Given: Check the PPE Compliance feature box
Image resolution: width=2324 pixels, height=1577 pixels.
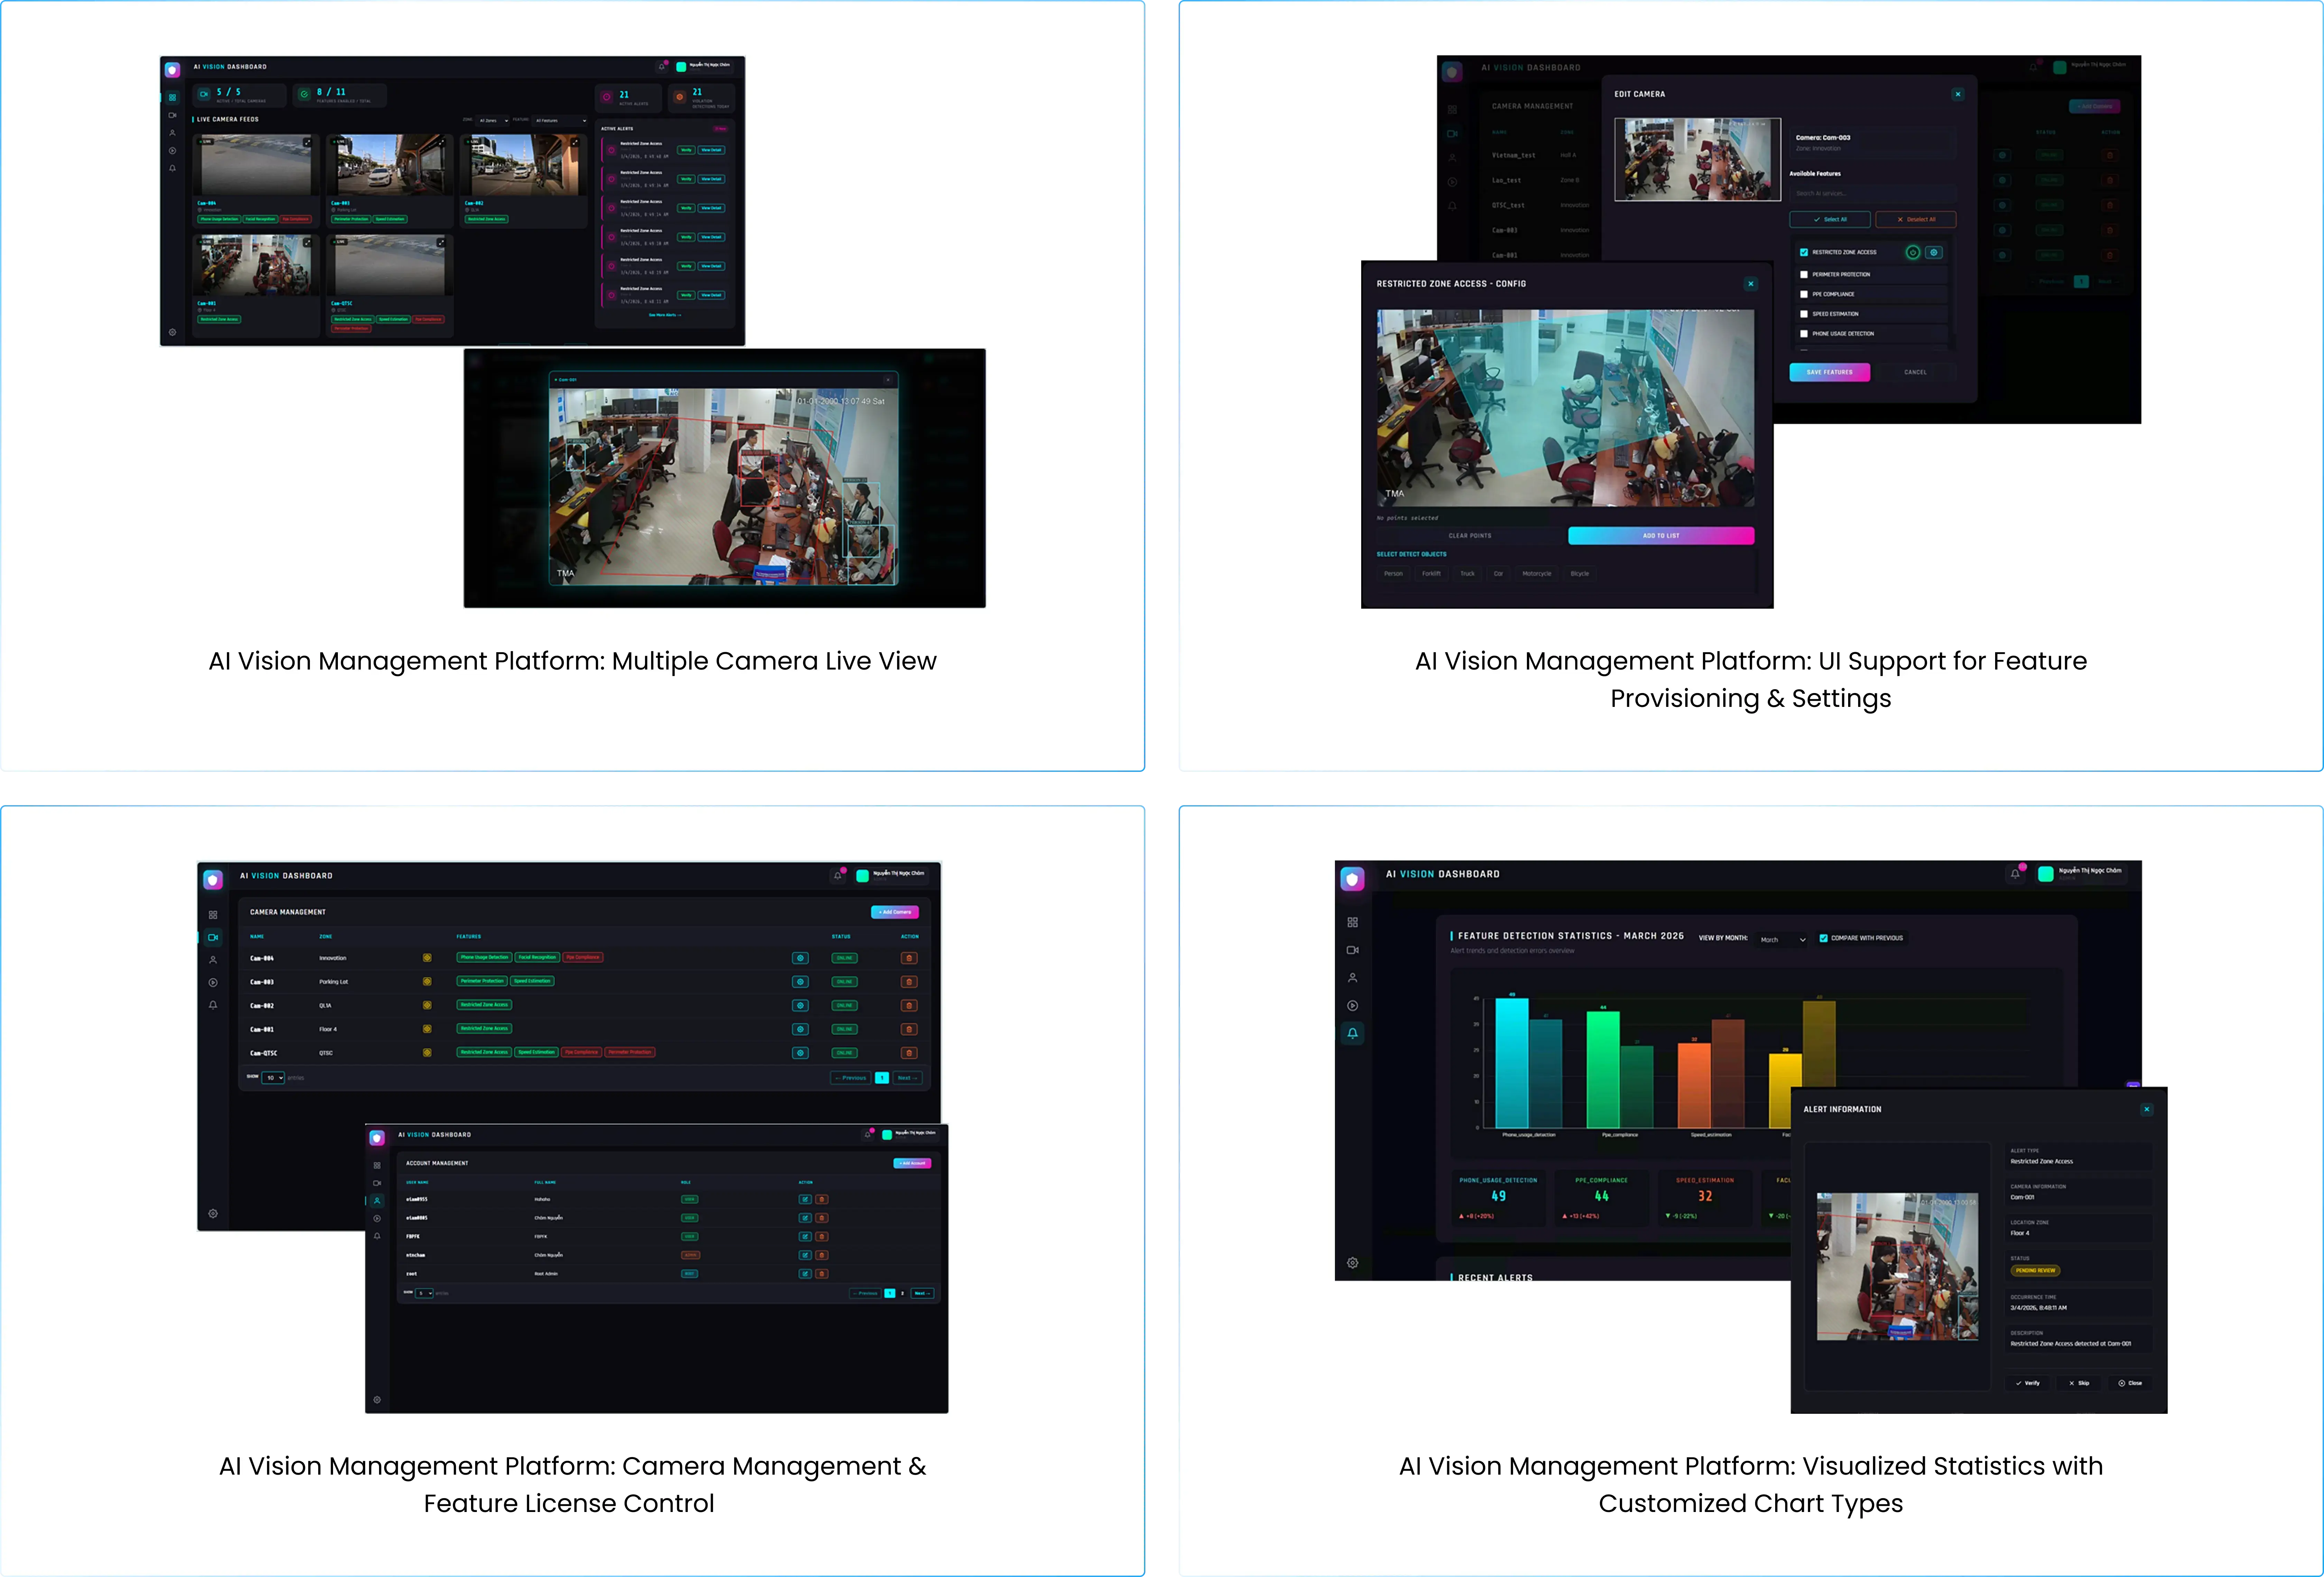Looking at the screenshot, I should pos(1804,294).
